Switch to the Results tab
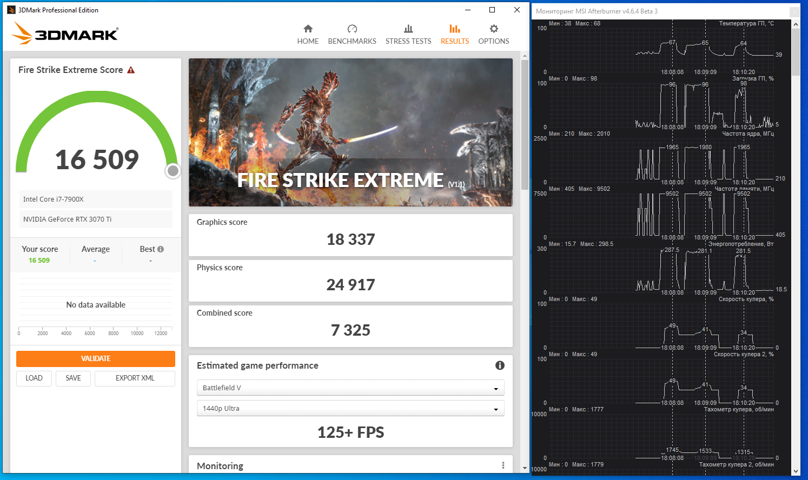The width and height of the screenshot is (808, 480). click(455, 34)
